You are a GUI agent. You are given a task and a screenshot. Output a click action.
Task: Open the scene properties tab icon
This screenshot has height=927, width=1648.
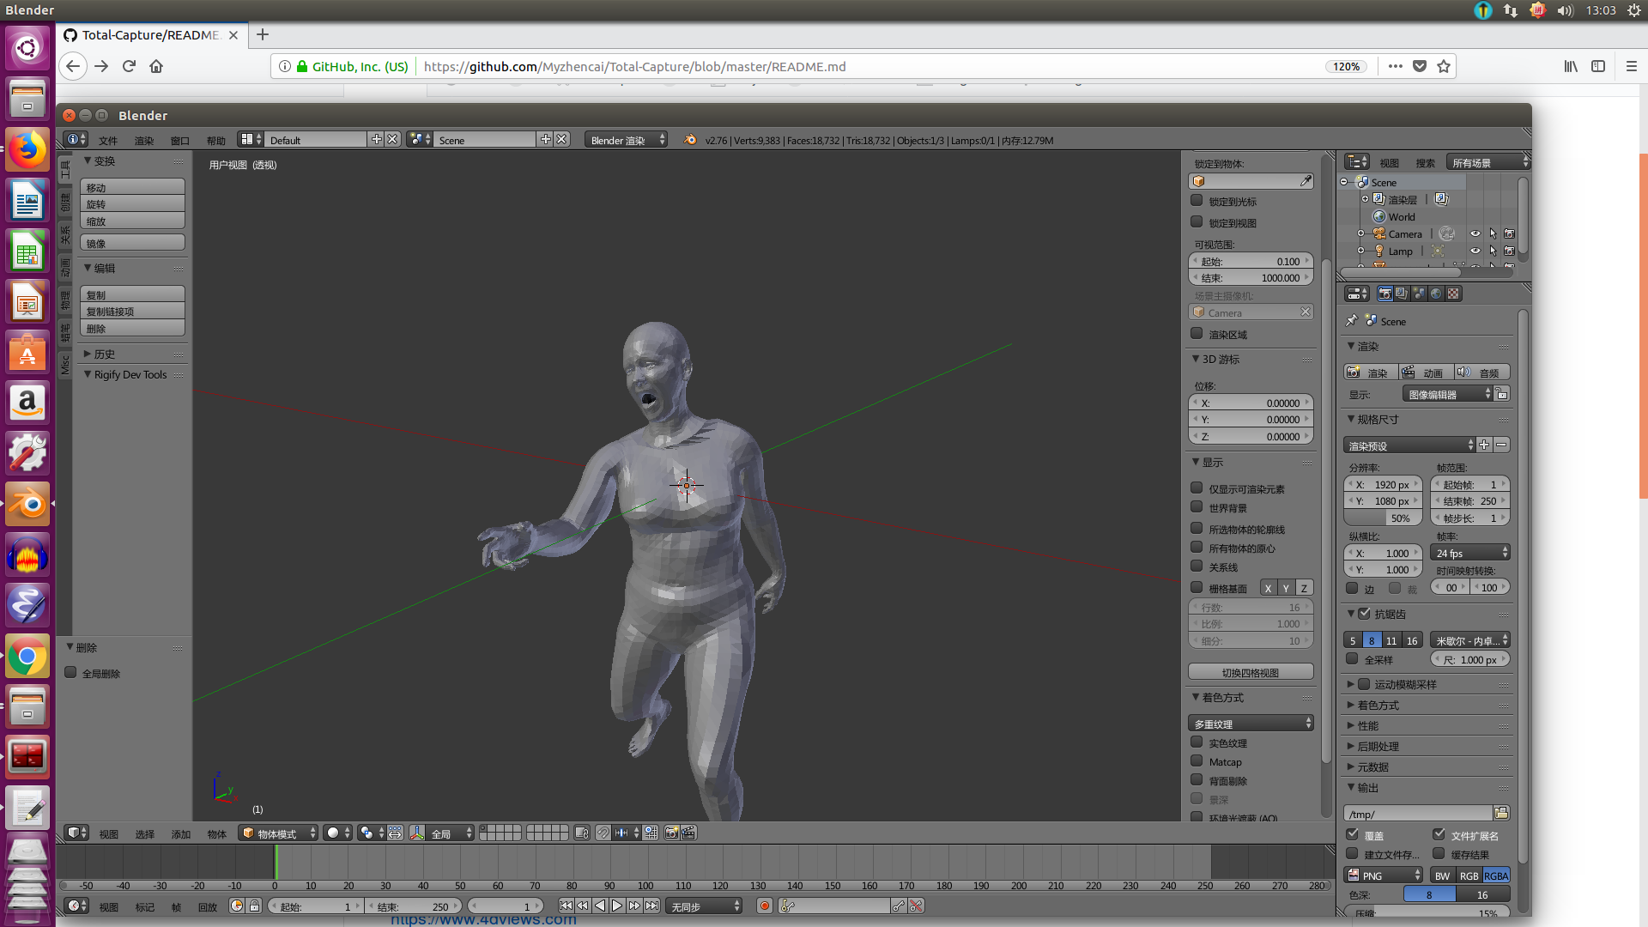tap(1419, 294)
